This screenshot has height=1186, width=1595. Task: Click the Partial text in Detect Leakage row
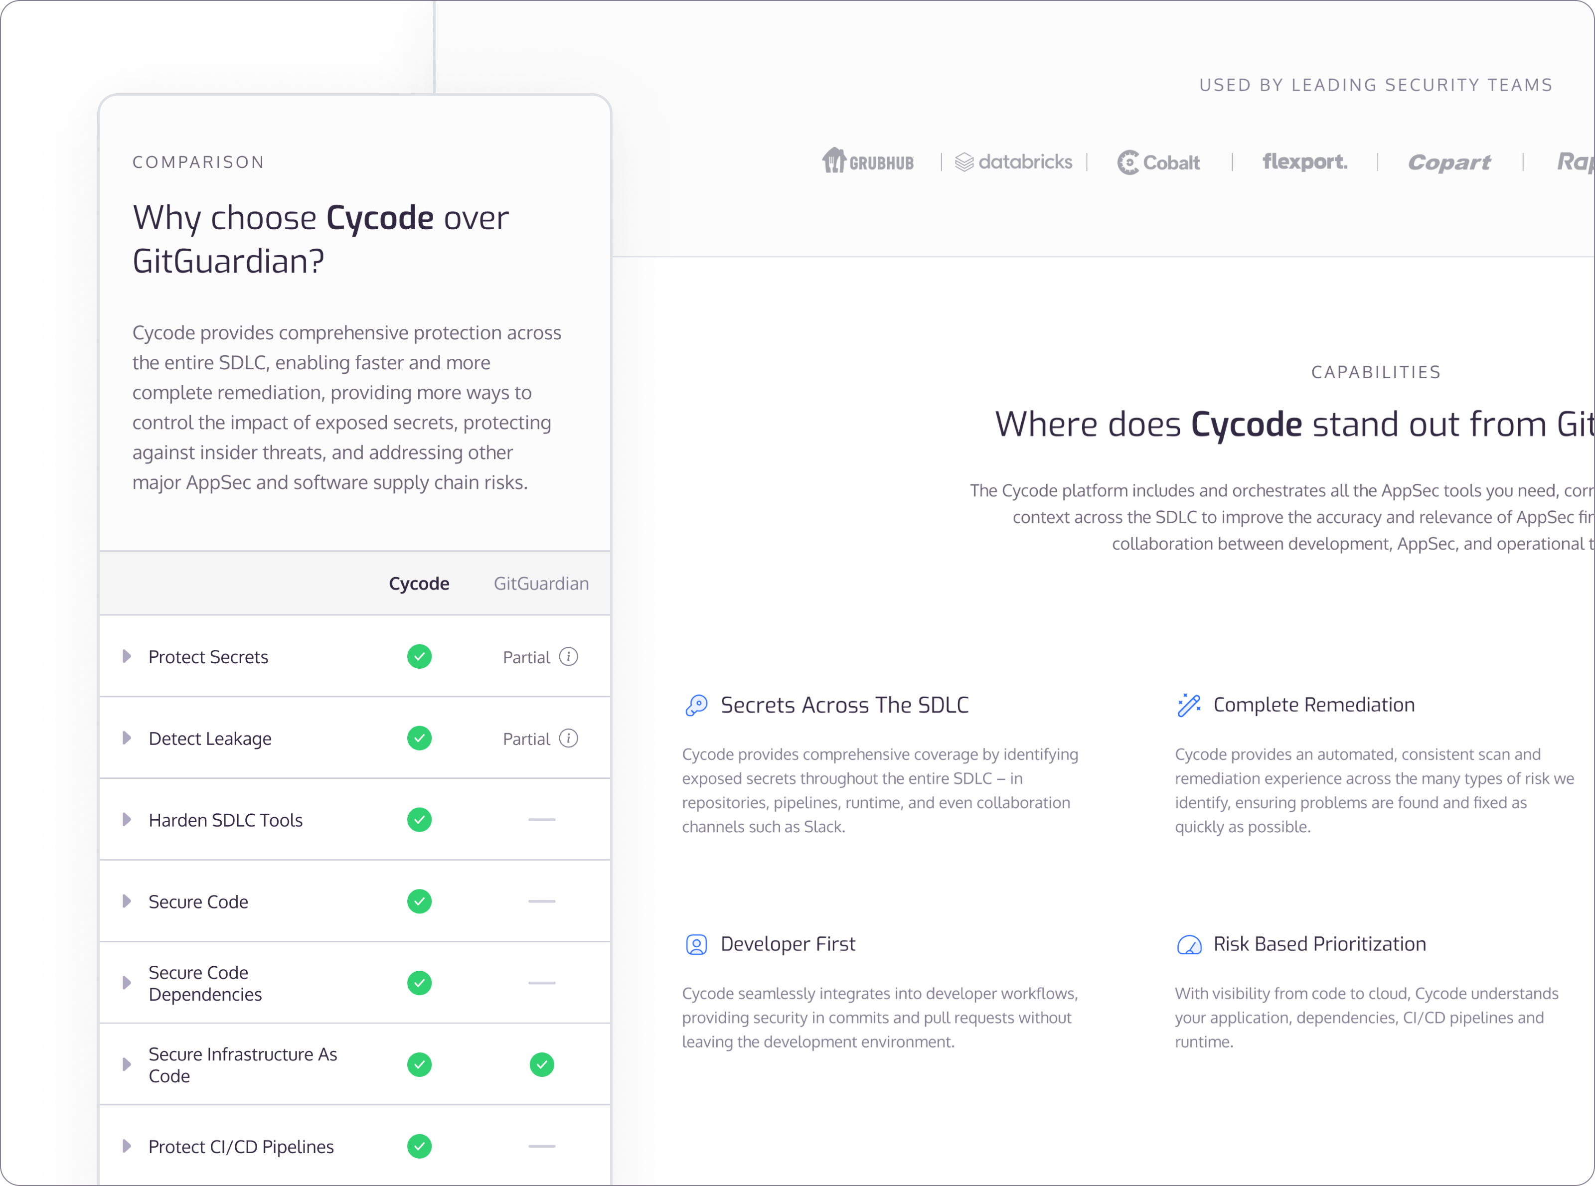[526, 739]
